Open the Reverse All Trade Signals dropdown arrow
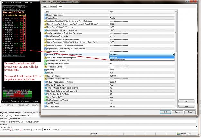The height and width of the screenshot is (138, 201). pos(173,55)
